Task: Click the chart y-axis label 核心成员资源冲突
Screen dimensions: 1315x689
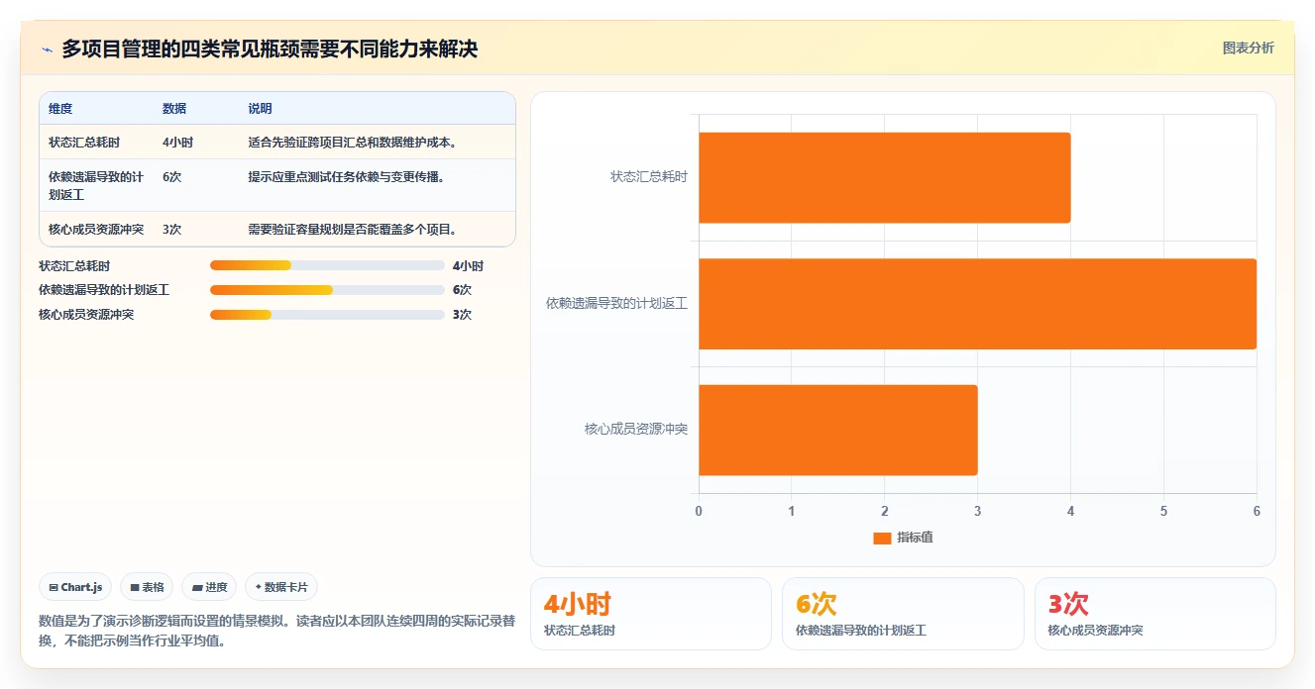Action: click(x=636, y=430)
